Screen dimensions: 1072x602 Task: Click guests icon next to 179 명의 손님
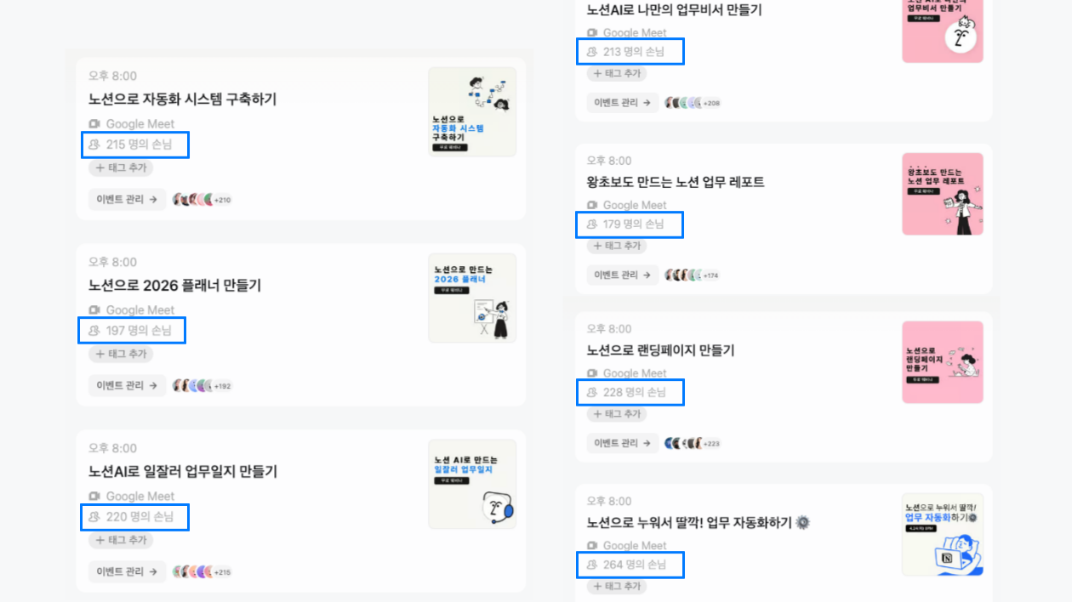click(592, 224)
